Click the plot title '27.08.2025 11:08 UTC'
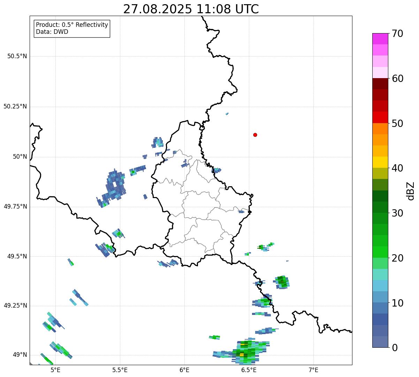Image resolution: width=419 pixels, height=377 pixels. (x=191, y=9)
